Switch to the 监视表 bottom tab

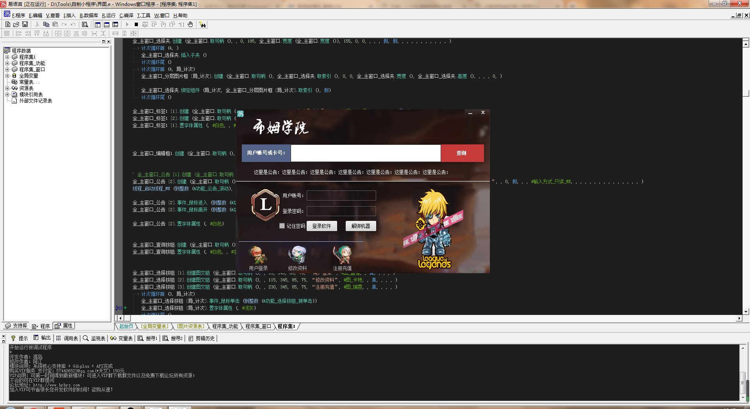click(94, 338)
